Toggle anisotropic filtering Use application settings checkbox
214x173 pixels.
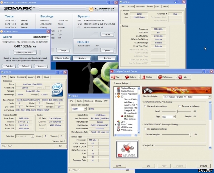click(x=145, y=129)
